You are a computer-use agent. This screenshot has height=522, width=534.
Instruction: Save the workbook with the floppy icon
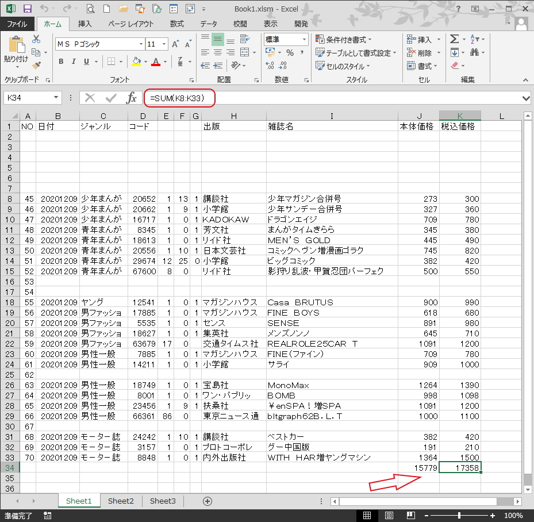[x=27, y=9]
